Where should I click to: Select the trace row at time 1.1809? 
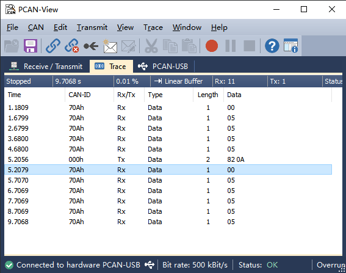[168, 107]
